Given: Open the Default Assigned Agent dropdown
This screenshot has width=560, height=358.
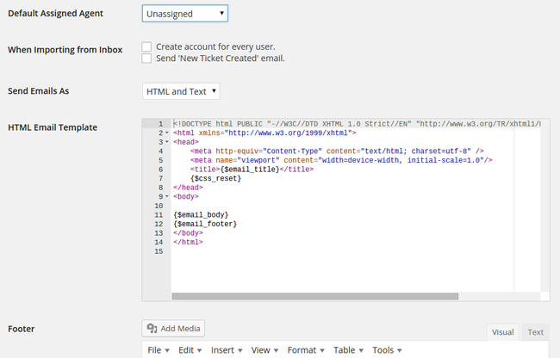Looking at the screenshot, I should (185, 14).
